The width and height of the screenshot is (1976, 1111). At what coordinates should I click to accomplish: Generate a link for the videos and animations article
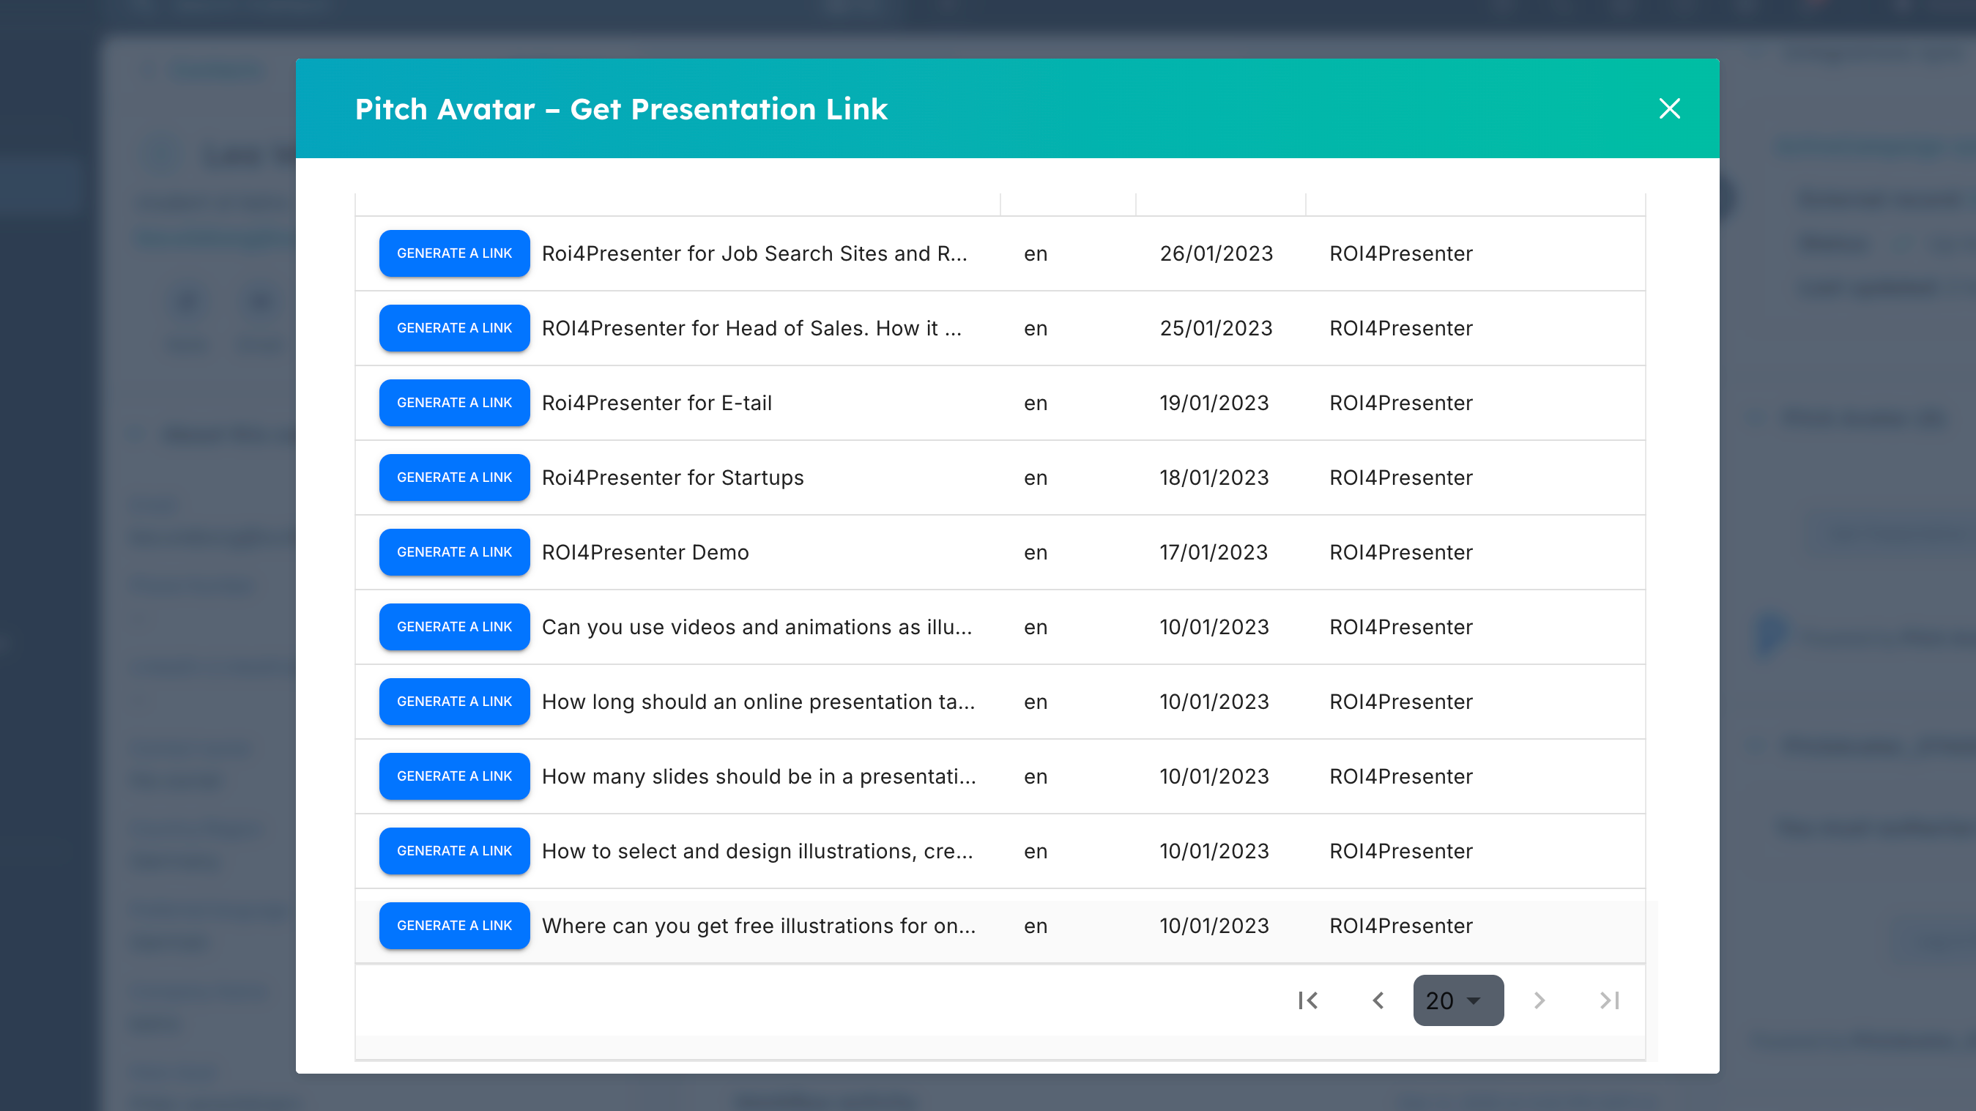pyautogui.click(x=454, y=627)
